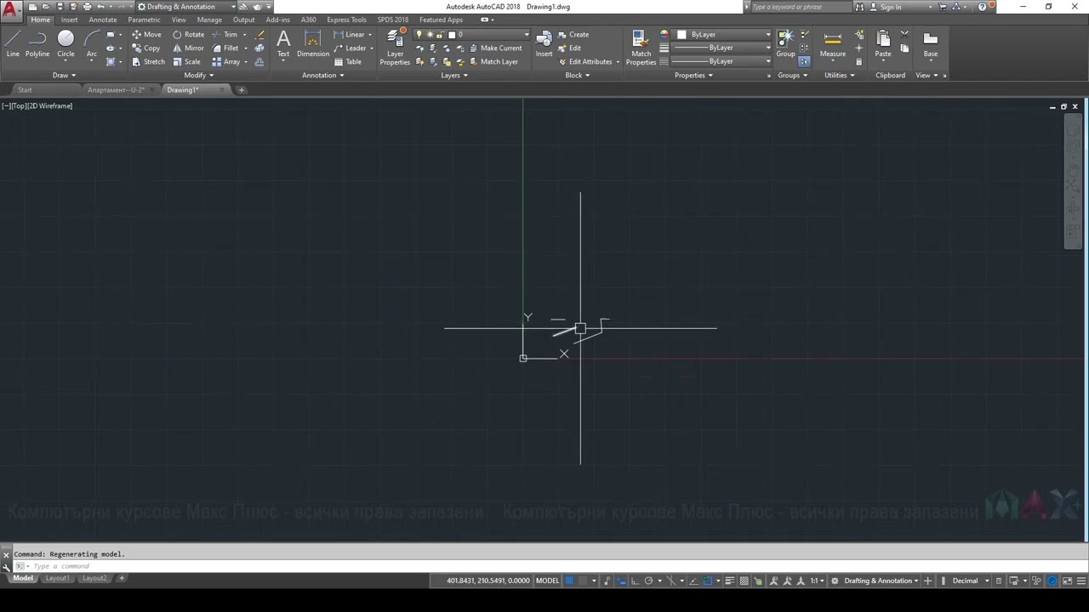Switch to the Parametric ribbon tab
1089x612 pixels.
[x=144, y=20]
